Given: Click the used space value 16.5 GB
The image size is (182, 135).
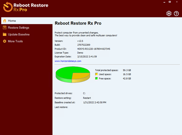Looking at the screenshot, I should tap(127, 74).
